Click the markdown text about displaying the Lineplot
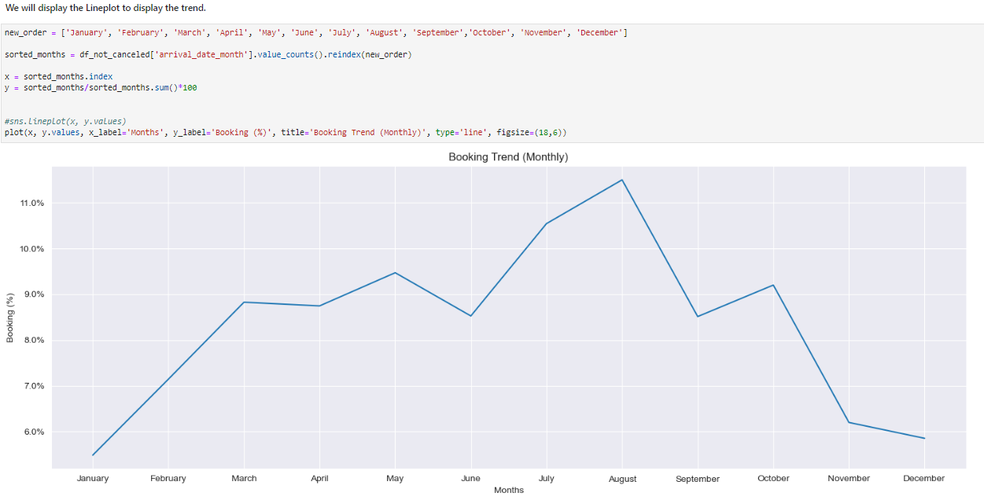Image resolution: width=984 pixels, height=496 pixels. (x=105, y=8)
